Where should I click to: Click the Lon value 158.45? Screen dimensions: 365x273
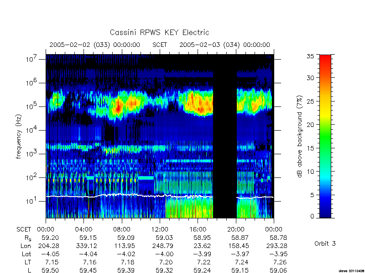(238, 246)
